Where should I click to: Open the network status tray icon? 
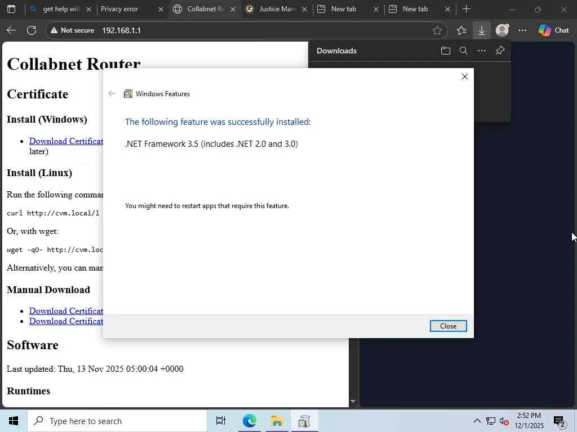[x=491, y=421]
